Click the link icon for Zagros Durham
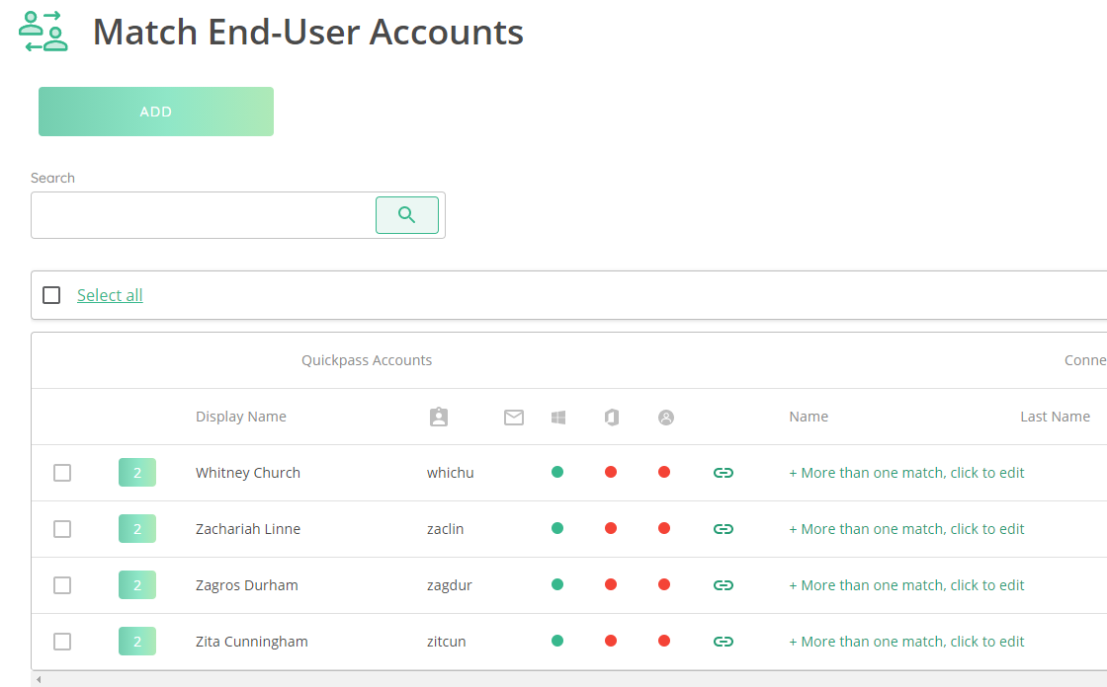This screenshot has height=687, width=1107. click(x=723, y=585)
